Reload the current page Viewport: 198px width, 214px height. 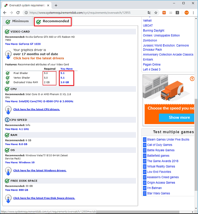pos(18,13)
